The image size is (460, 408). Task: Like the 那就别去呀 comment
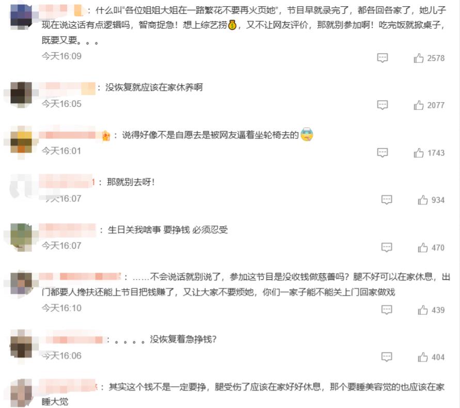coord(422,200)
